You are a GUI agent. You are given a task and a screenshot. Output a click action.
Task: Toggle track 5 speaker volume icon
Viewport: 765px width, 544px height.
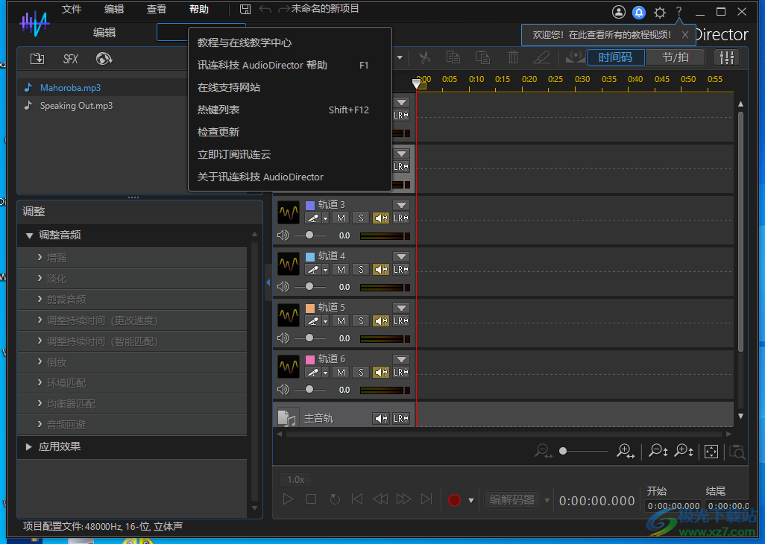click(x=283, y=338)
